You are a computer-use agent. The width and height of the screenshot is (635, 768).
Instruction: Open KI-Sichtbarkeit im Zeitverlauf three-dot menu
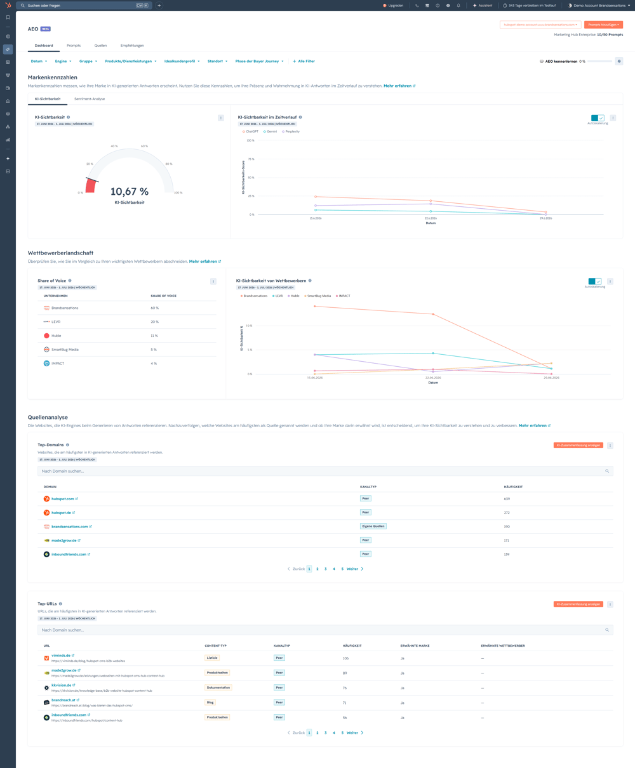click(613, 118)
